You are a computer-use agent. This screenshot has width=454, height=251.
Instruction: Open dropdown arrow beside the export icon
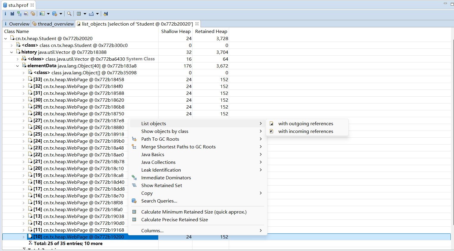[97, 14]
